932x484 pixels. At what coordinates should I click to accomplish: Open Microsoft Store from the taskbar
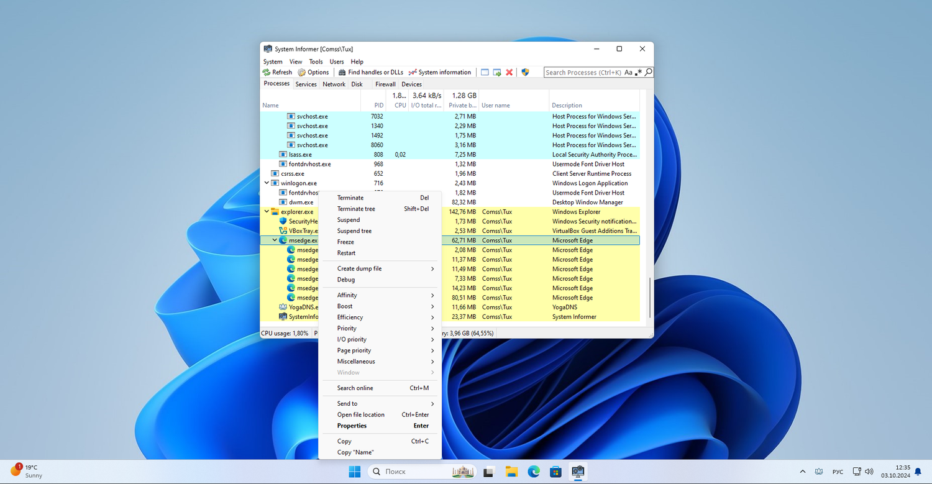coord(556,472)
